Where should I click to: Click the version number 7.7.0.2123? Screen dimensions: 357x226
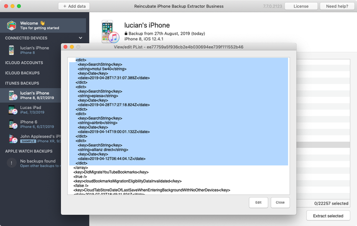coord(272,6)
